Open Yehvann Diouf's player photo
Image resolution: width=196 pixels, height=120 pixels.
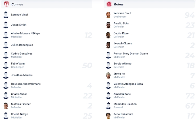[108, 15]
